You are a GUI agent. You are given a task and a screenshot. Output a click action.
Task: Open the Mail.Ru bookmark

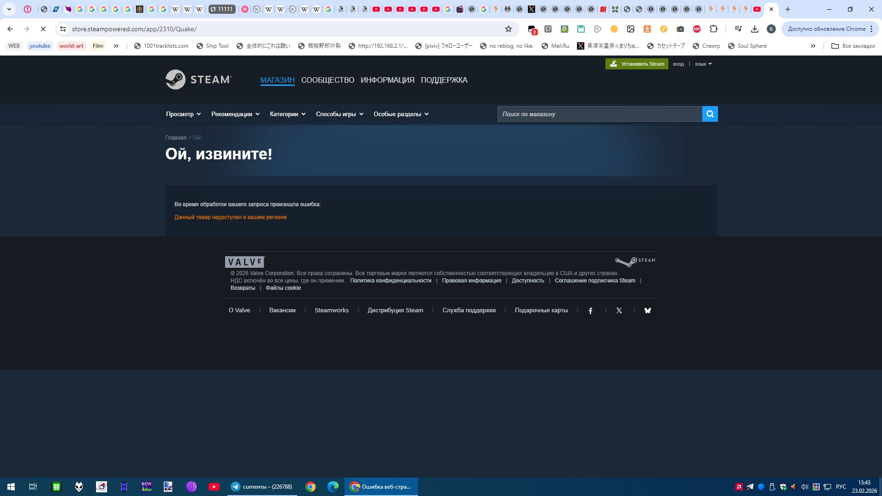[x=555, y=46]
